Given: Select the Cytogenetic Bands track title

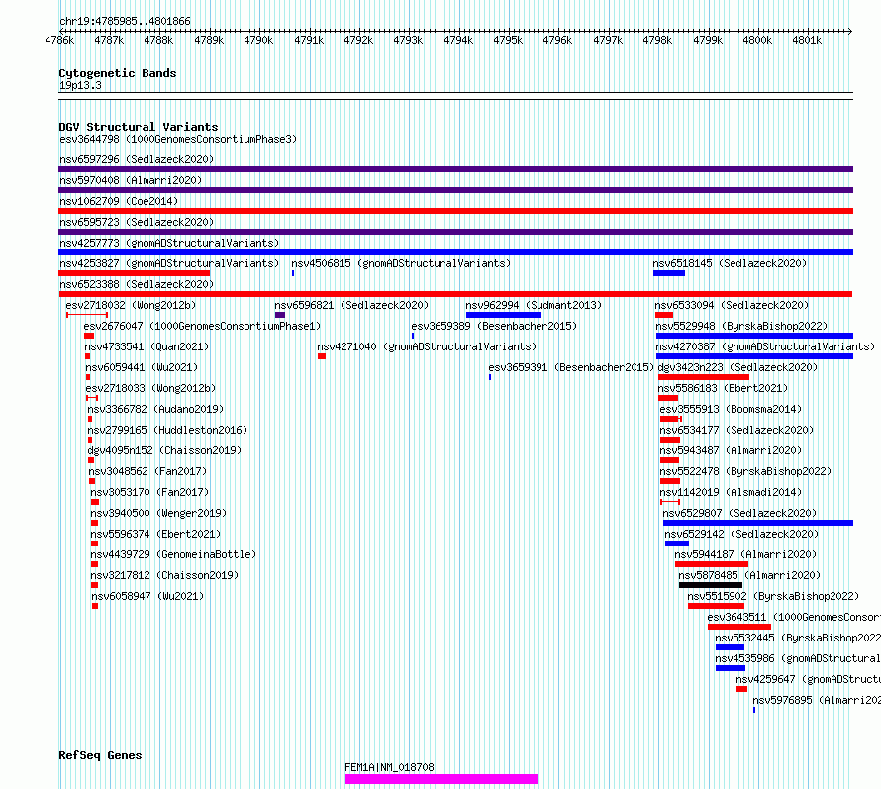Looking at the screenshot, I should 118,73.
